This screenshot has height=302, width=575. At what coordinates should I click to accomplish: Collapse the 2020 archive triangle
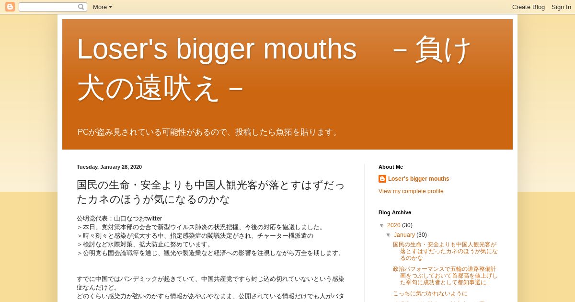[x=382, y=225]
